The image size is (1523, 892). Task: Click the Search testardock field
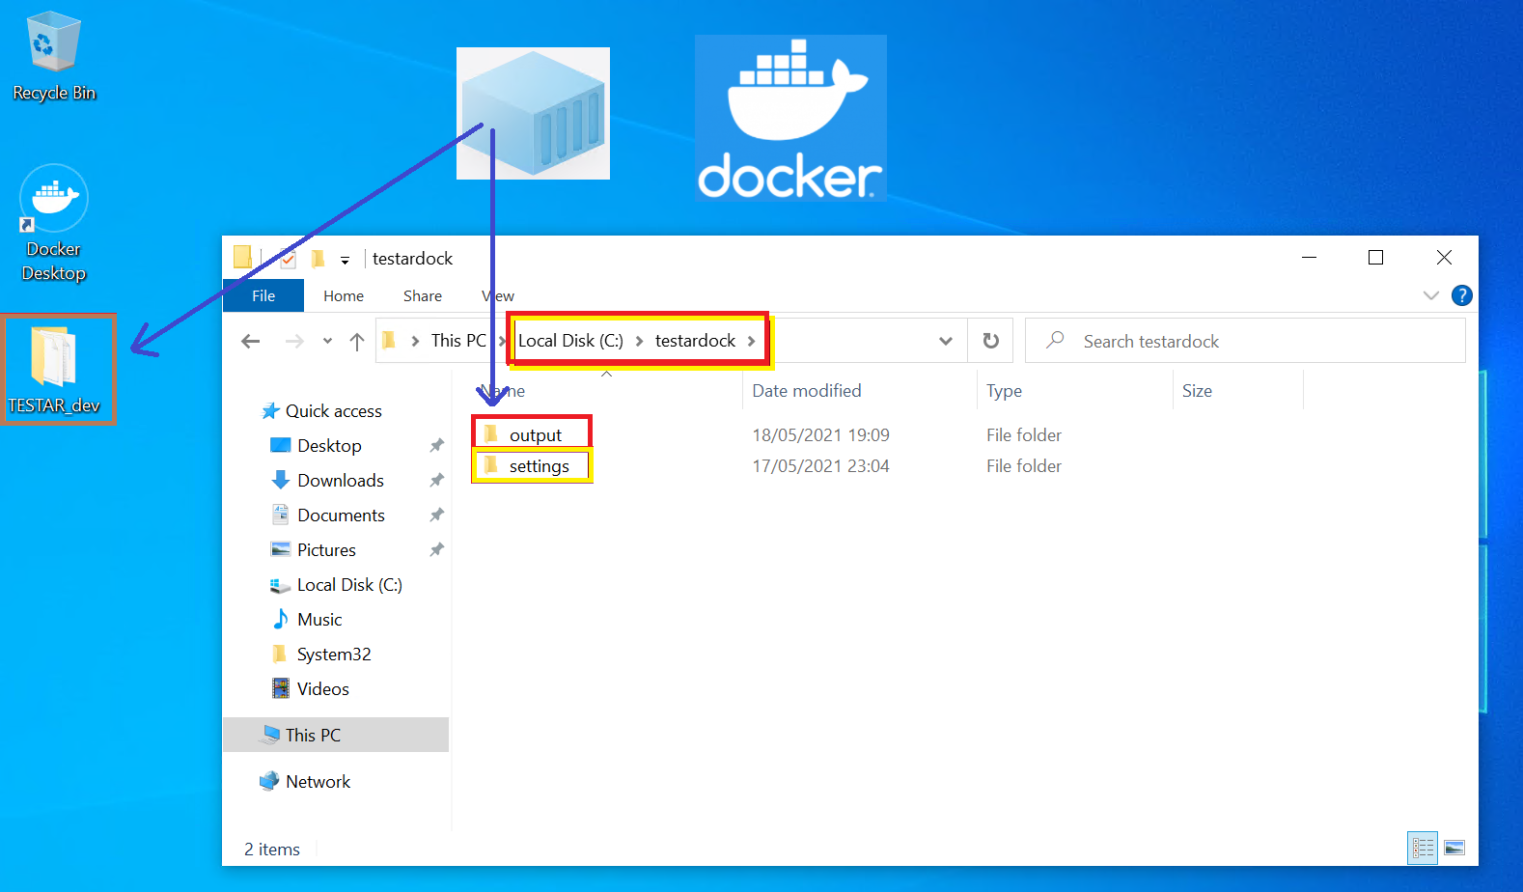point(1245,341)
